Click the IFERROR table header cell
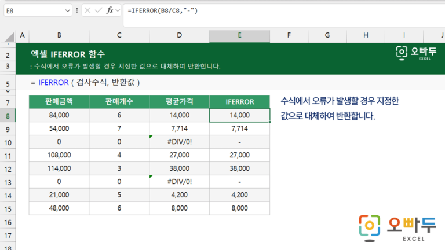 [239, 102]
